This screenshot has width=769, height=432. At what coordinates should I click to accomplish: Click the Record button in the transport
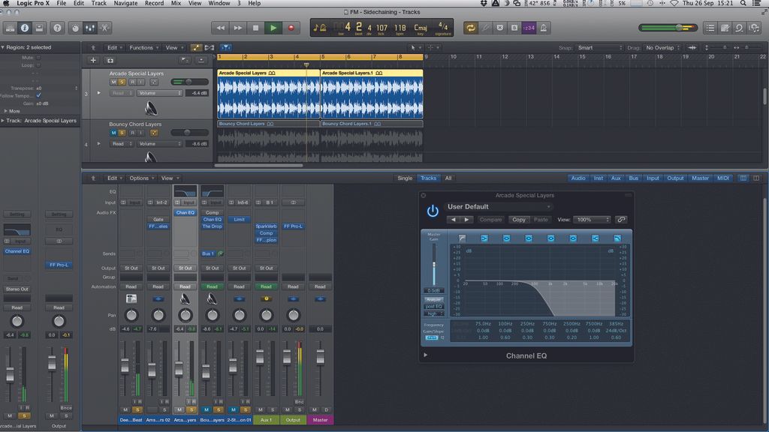pos(291,27)
